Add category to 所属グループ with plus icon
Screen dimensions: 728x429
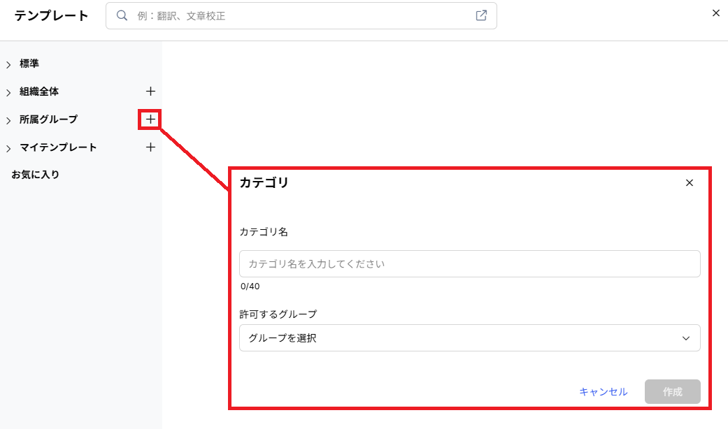coord(150,119)
